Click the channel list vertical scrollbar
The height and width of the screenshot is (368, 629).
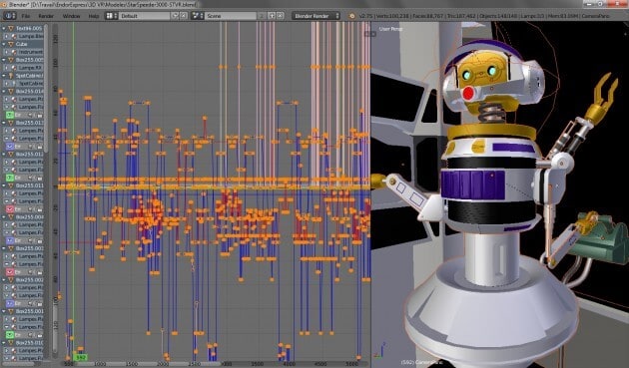coord(47,88)
